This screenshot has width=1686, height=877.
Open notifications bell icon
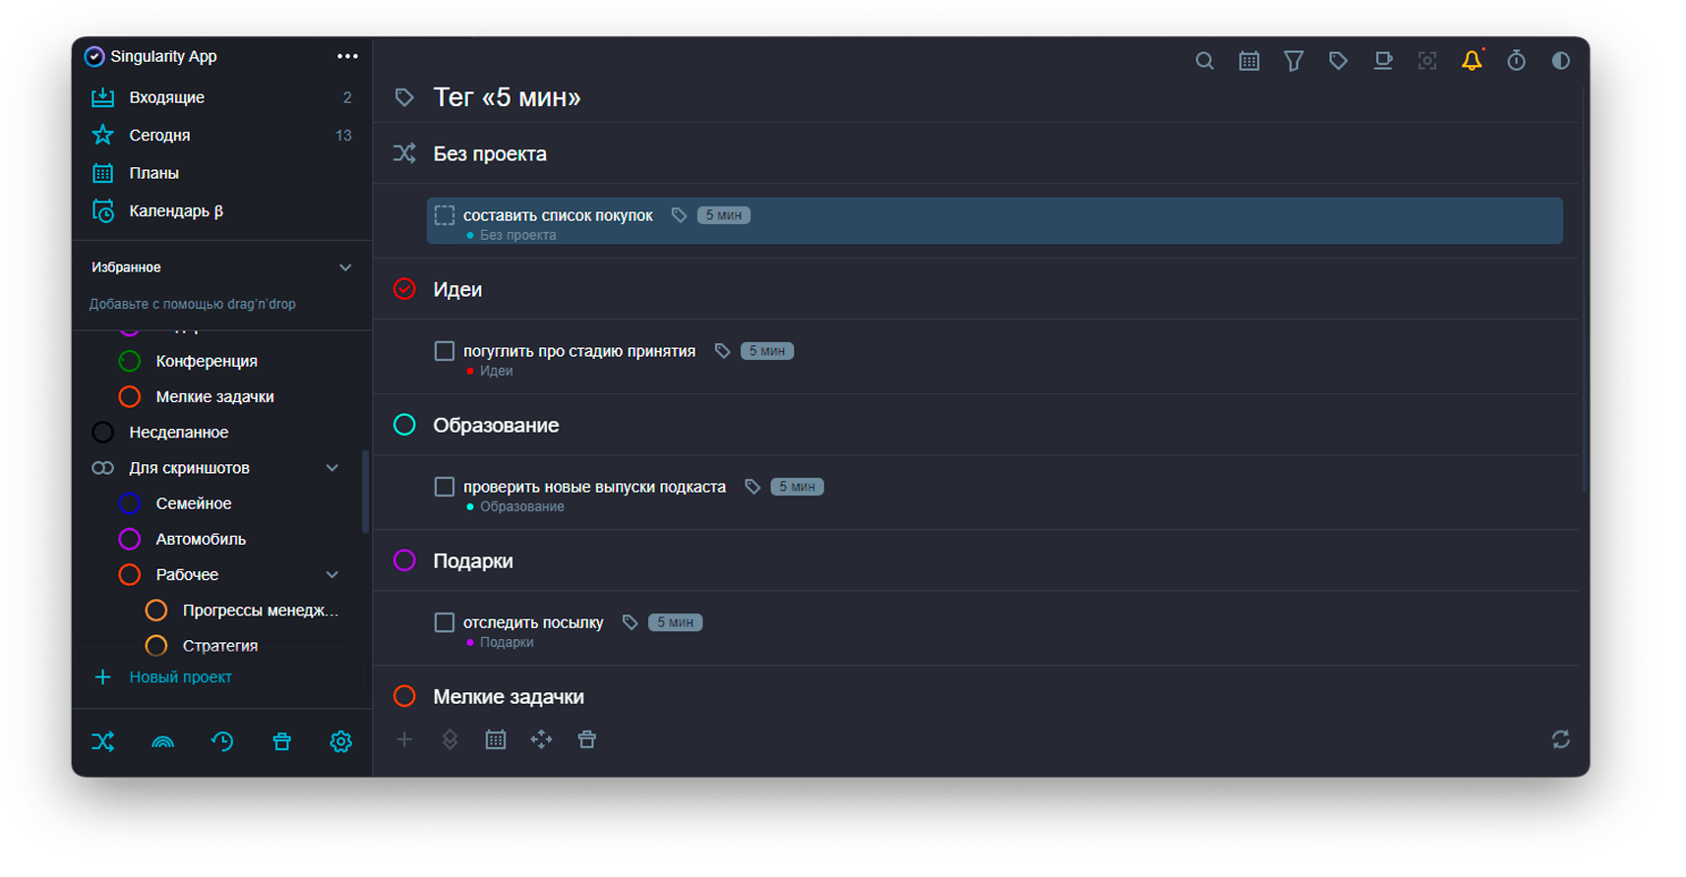1472,61
